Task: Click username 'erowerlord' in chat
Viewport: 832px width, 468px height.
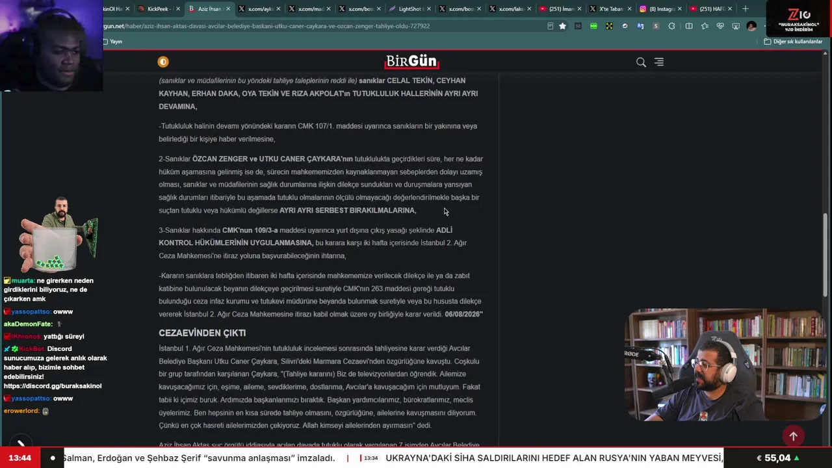Action: 21,411
